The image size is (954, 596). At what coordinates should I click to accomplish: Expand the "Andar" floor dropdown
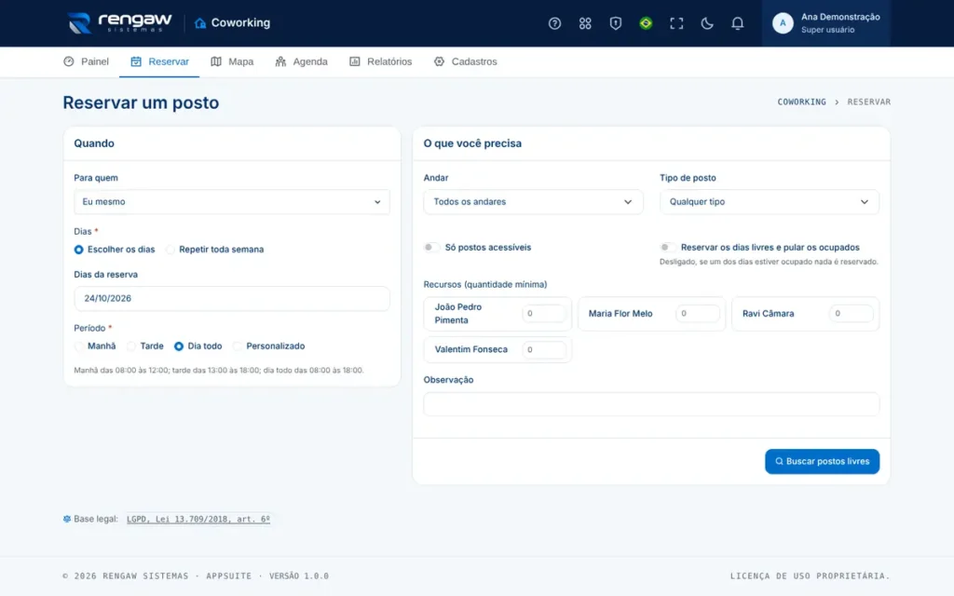(533, 202)
